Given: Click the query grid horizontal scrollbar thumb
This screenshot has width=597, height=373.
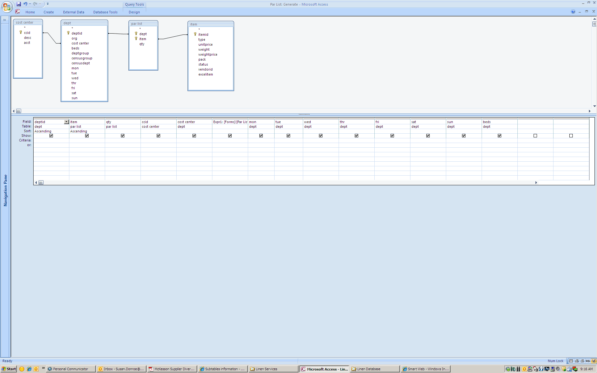Looking at the screenshot, I should [x=41, y=182].
